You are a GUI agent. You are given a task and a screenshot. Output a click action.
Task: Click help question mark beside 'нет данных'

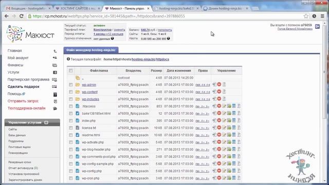pos(112,39)
